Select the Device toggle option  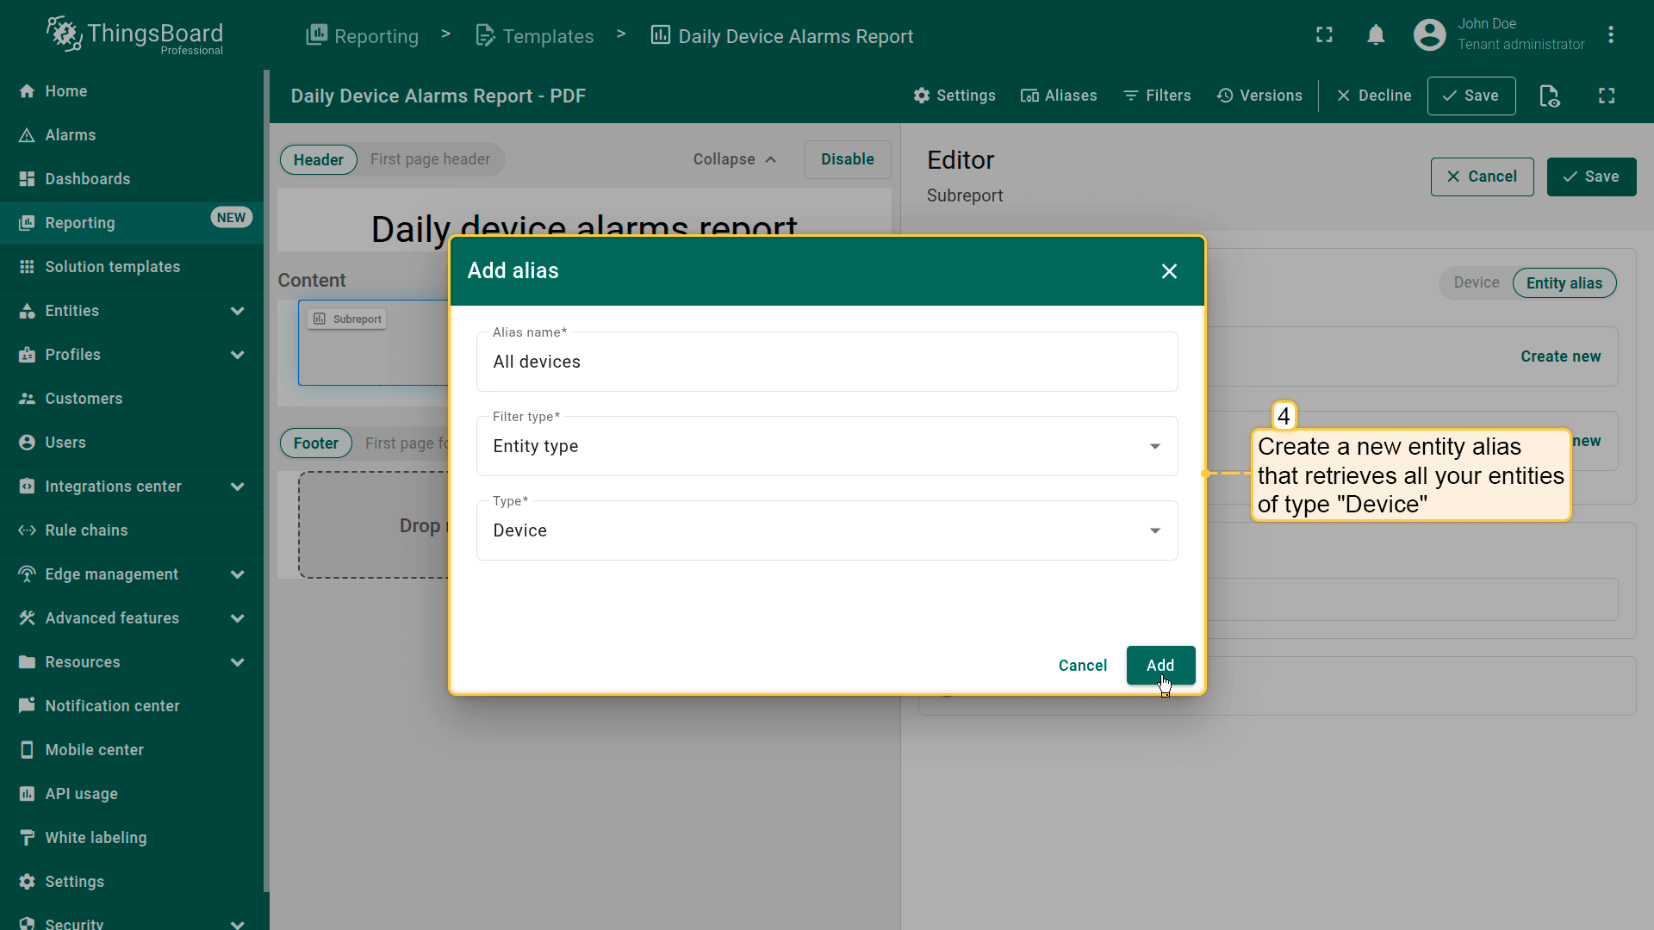point(1476,282)
